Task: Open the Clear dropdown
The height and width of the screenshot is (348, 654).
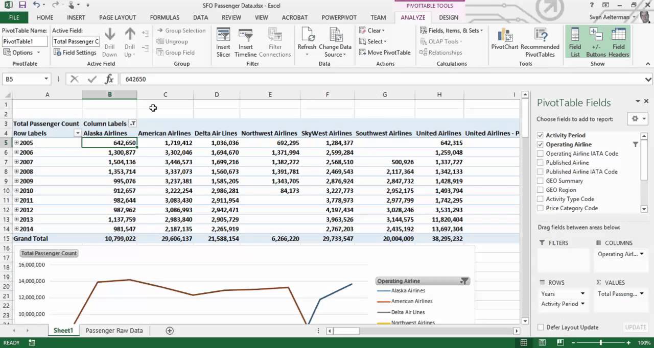Action: tap(372, 31)
